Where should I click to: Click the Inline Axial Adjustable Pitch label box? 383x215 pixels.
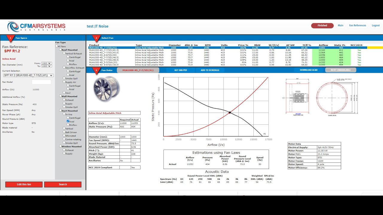pos(114,113)
